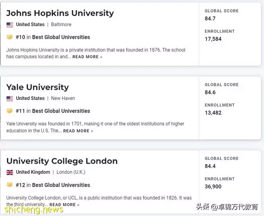Viewport: 264px width, 216px height.
Task: Click the Johns Hopkins global score 84.7
Action: point(210,19)
